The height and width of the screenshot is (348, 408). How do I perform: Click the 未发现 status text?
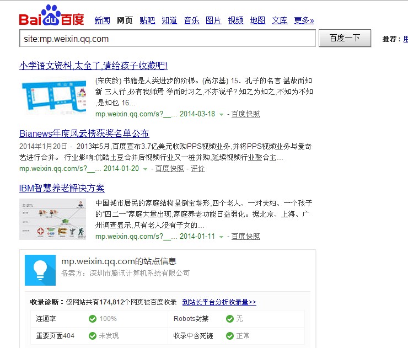coord(109,336)
